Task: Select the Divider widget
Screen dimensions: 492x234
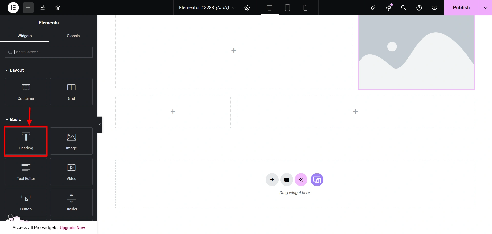Action: 71,202
